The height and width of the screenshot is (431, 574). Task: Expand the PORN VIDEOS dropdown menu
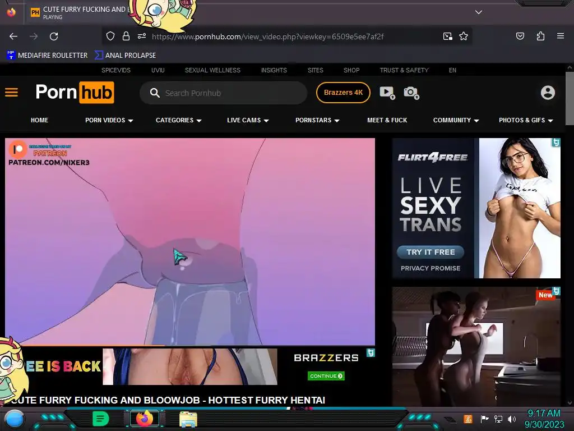click(x=109, y=120)
